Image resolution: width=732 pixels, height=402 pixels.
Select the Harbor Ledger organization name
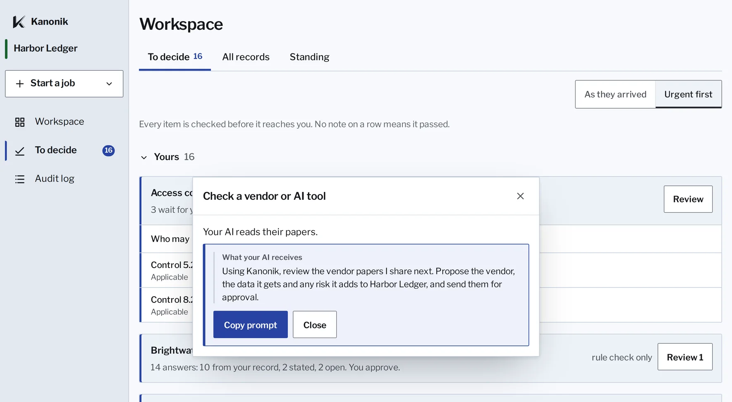45,48
